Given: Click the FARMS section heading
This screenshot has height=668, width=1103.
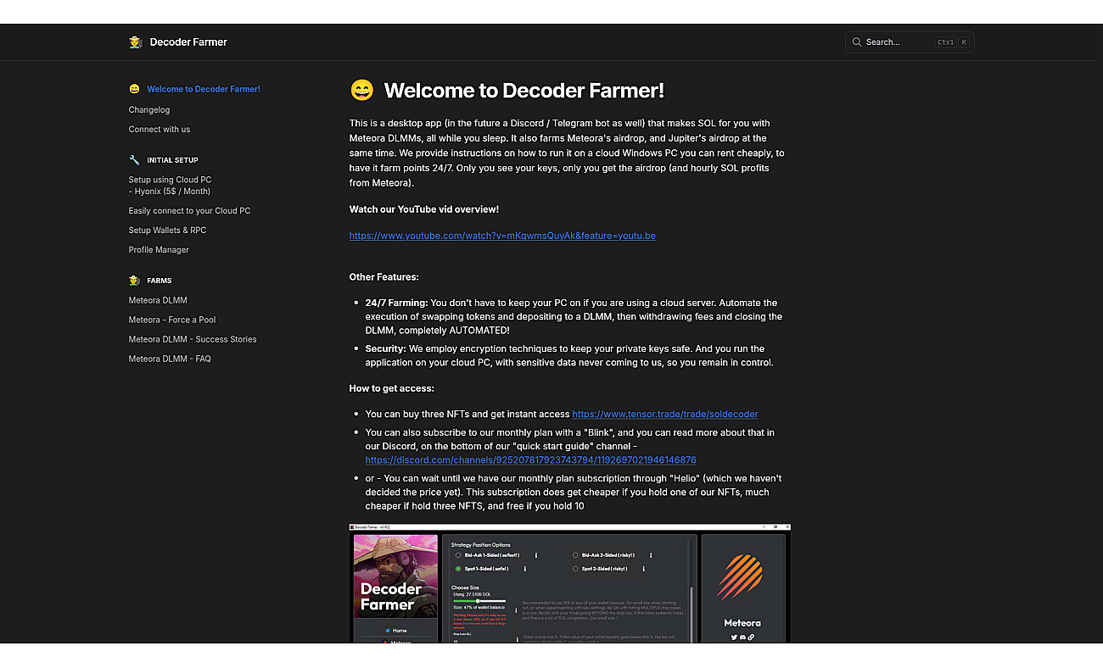Looking at the screenshot, I should click(x=160, y=281).
